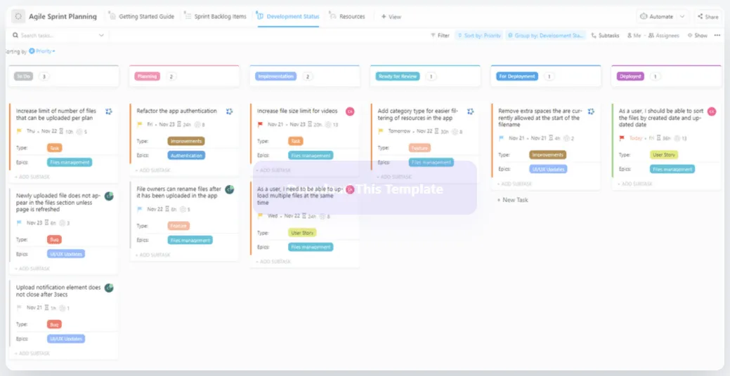Open the Filter option

click(x=440, y=35)
